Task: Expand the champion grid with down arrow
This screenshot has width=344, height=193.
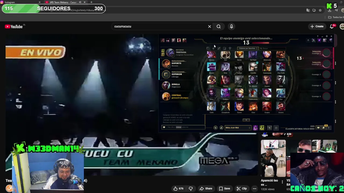Action: pos(246,120)
